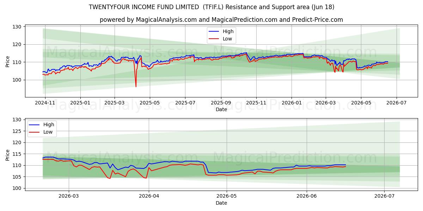Click the '2024-11' tick on the top chart
Viewport: 423px width, 211px height.
tap(45, 103)
